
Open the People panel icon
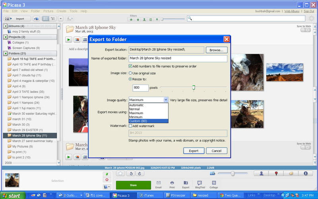tap(261, 174)
